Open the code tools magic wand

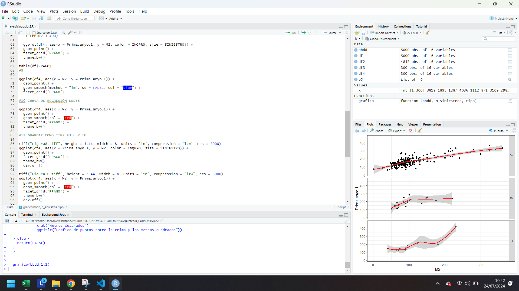[70, 33]
